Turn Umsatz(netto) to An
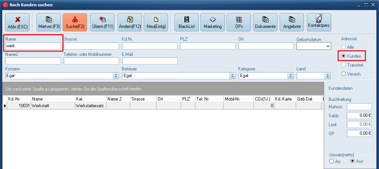The height and width of the screenshot is (169, 379). (332, 161)
